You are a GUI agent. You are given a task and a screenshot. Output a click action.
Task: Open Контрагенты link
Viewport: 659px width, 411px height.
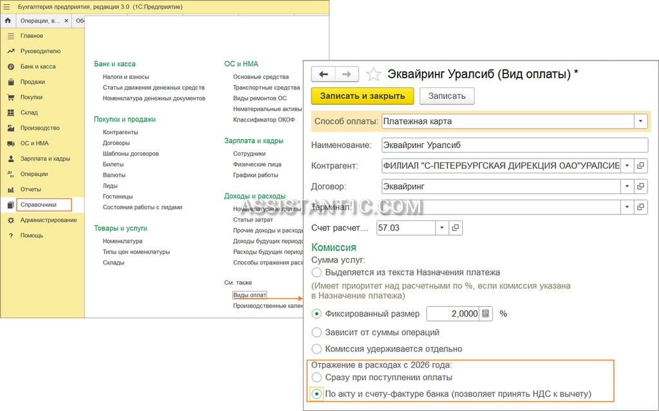pos(120,132)
